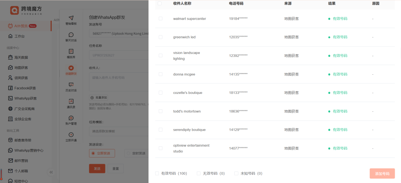The height and width of the screenshot is (183, 401).
Task: Check the donna mcgee row checkbox
Action: pyautogui.click(x=161, y=74)
